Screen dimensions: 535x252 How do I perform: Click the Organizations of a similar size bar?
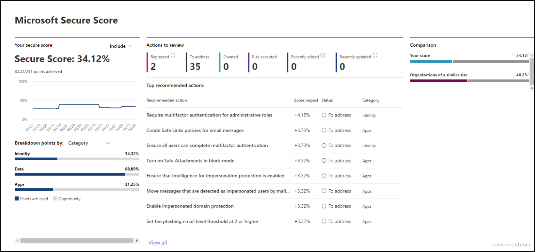pos(469,81)
